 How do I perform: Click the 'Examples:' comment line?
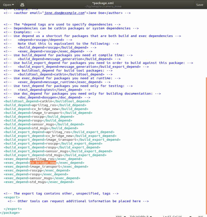(22, 32)
